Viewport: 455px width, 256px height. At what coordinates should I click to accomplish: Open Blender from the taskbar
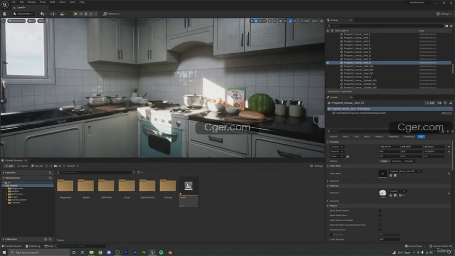click(170, 252)
